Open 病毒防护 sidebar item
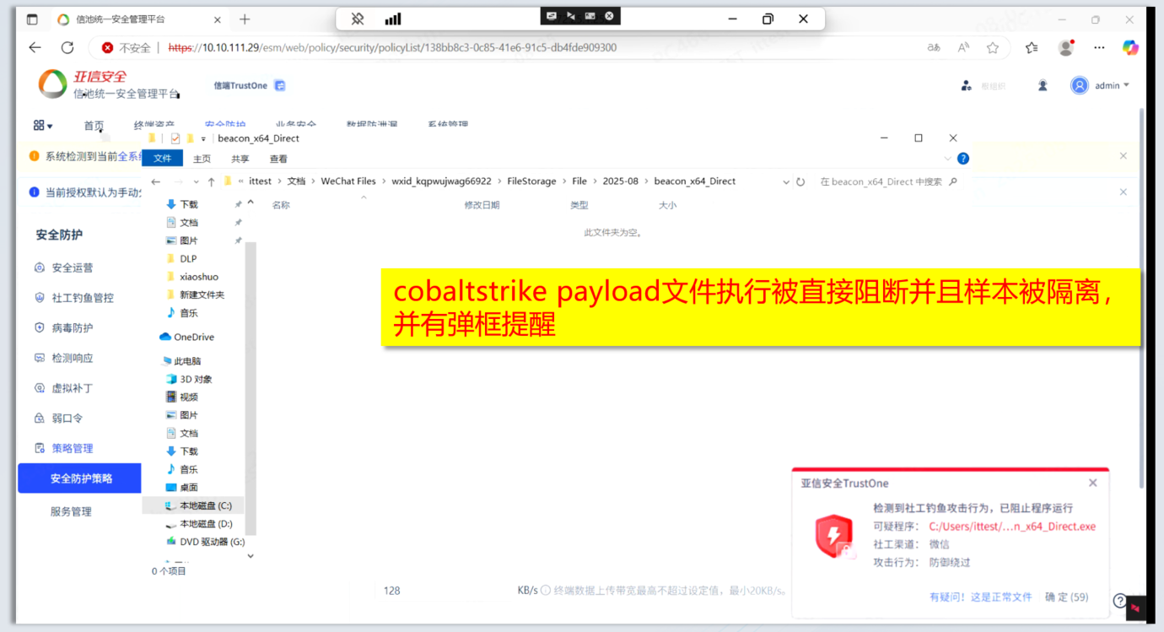Screen dimensions: 1164x632 pyautogui.click(x=72, y=328)
